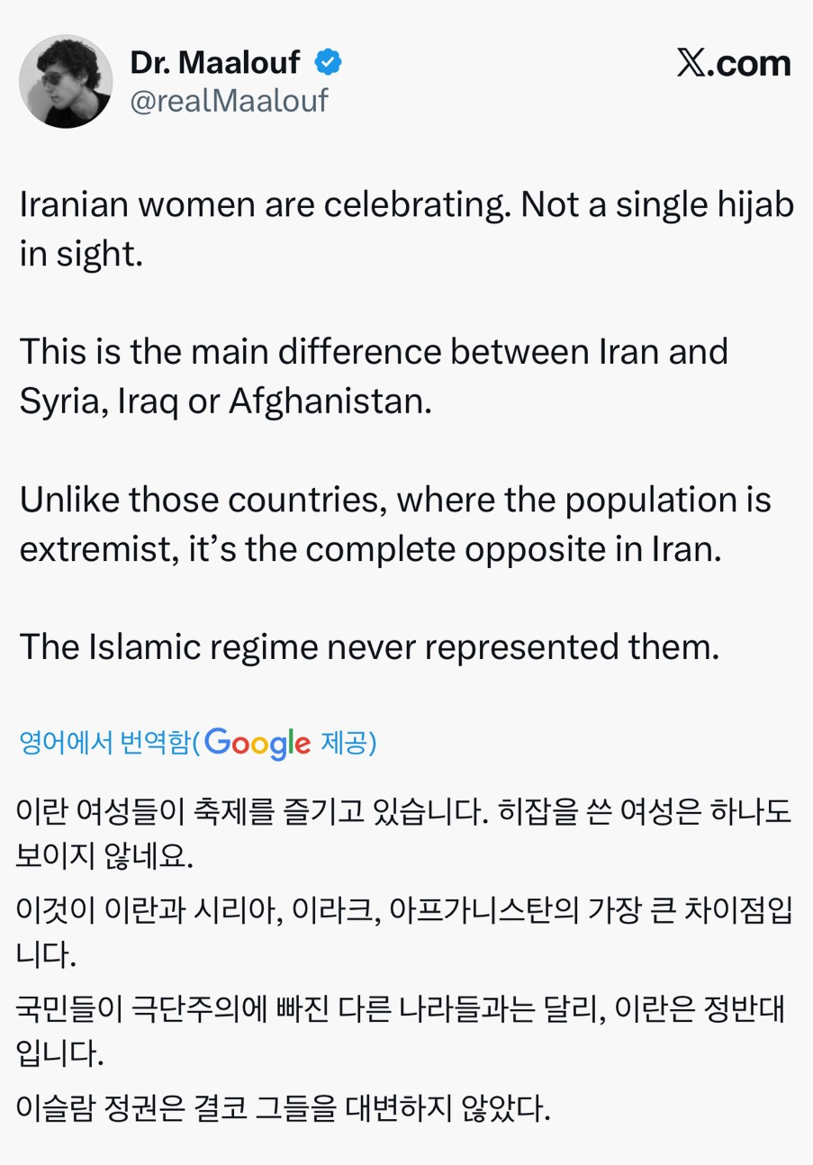Click the Korean paragraph starting '국민들이 극단주의에'

click(402, 1027)
